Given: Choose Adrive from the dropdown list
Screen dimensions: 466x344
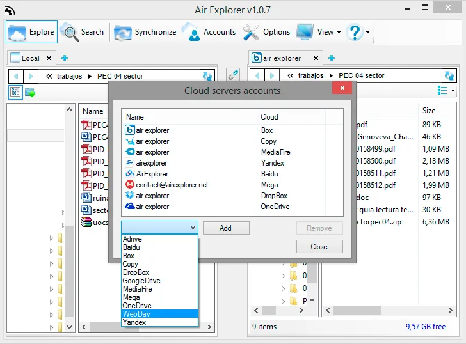Looking at the screenshot, I should pyautogui.click(x=159, y=239).
